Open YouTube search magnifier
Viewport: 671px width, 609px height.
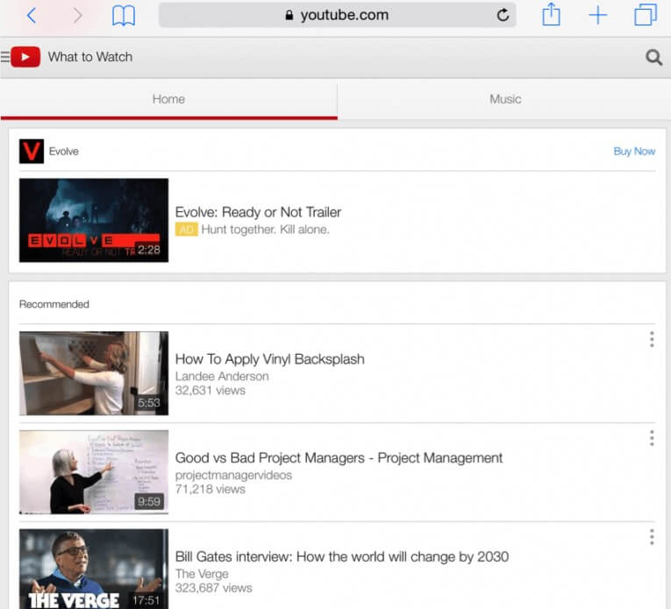pyautogui.click(x=653, y=57)
